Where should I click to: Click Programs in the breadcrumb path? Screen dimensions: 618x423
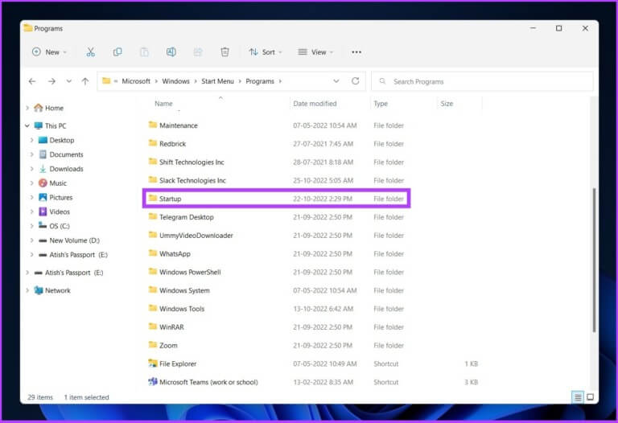click(x=260, y=81)
